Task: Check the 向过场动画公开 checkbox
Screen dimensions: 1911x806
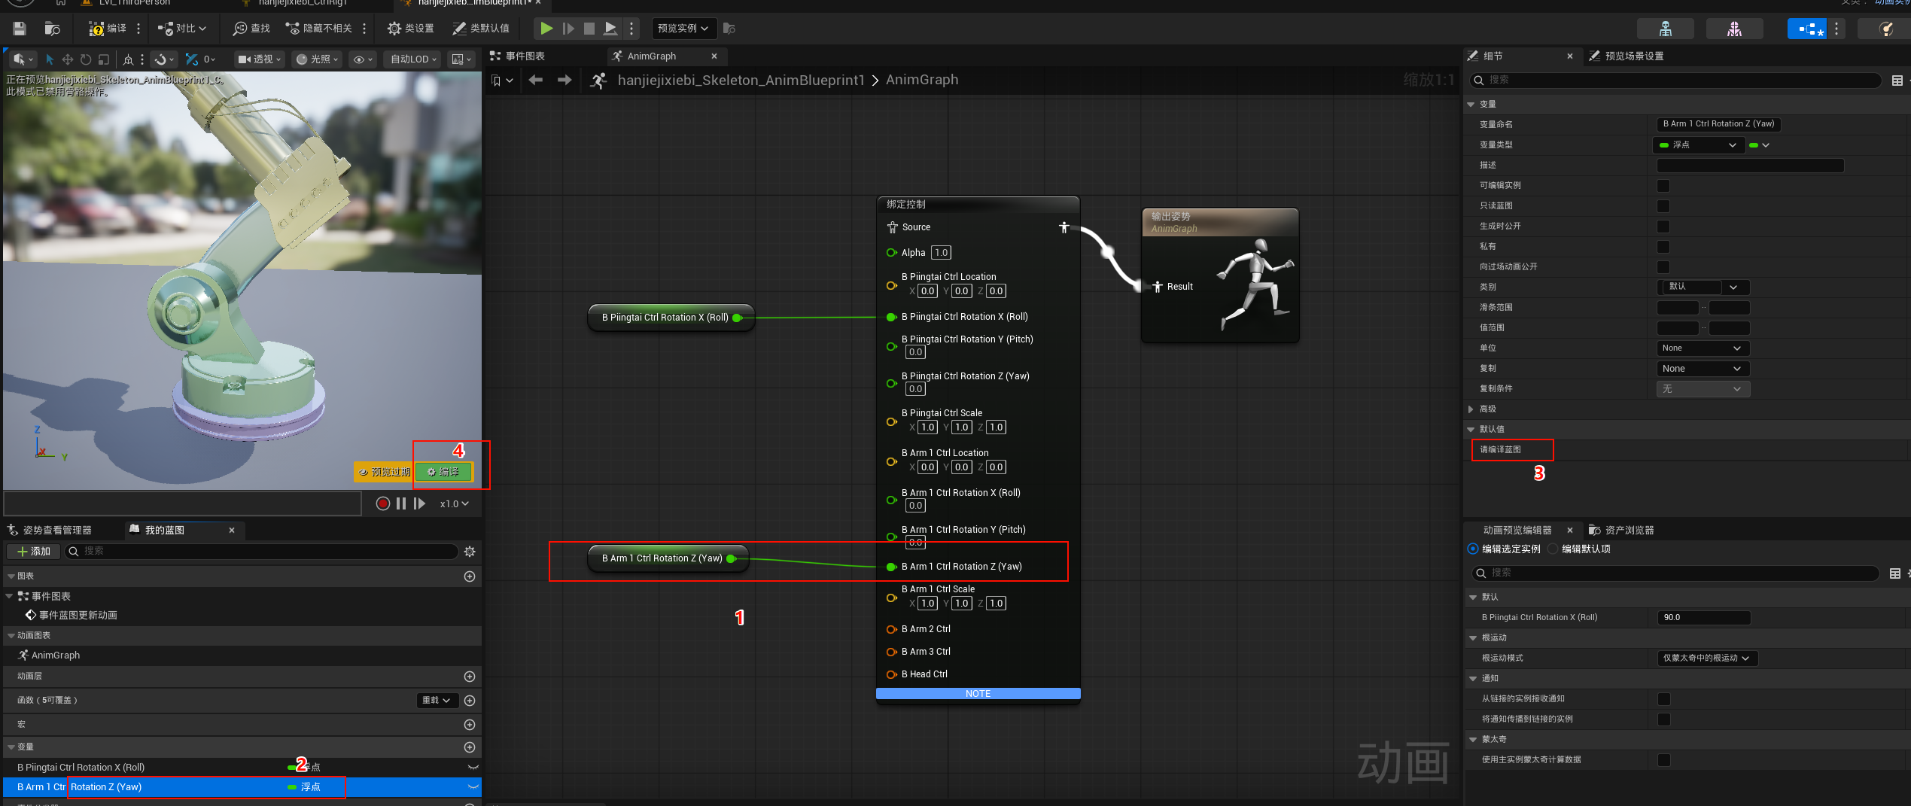Action: coord(1663,266)
